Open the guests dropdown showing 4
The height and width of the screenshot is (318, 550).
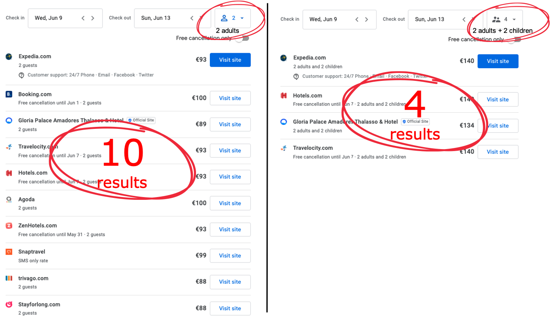[x=504, y=19]
